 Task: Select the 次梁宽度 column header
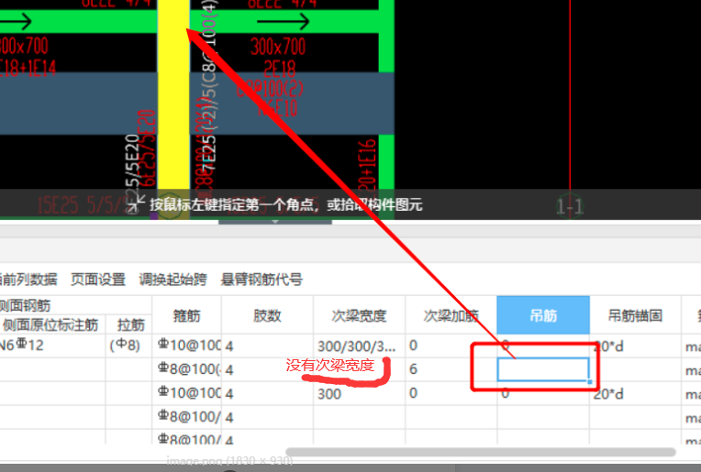359,315
